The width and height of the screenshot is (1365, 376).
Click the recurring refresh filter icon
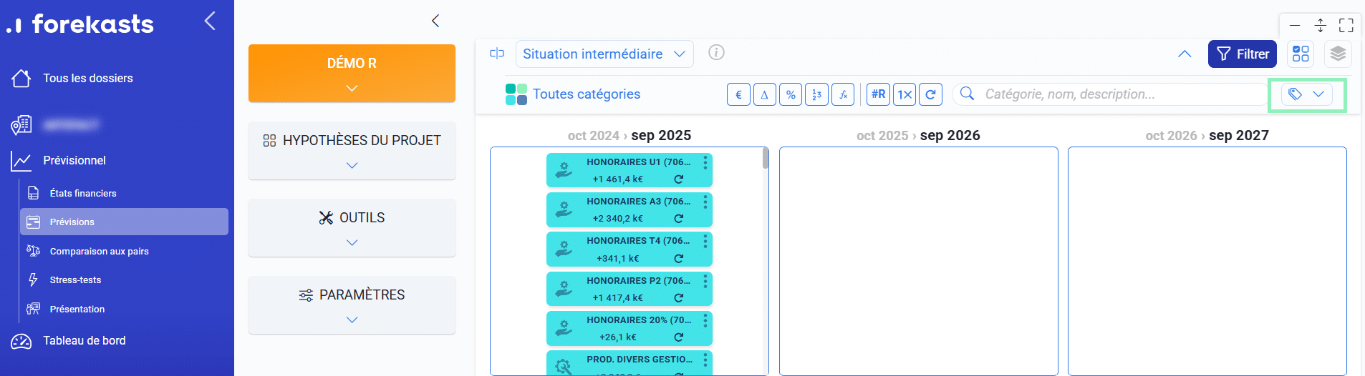pyautogui.click(x=930, y=94)
